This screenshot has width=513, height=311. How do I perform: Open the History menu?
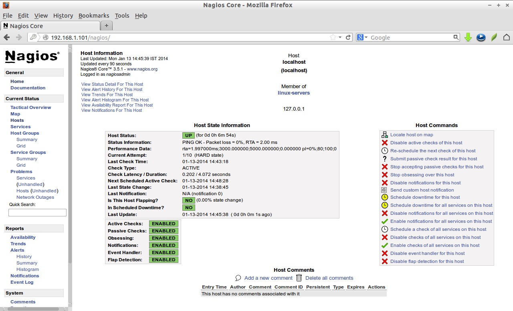(x=63, y=16)
